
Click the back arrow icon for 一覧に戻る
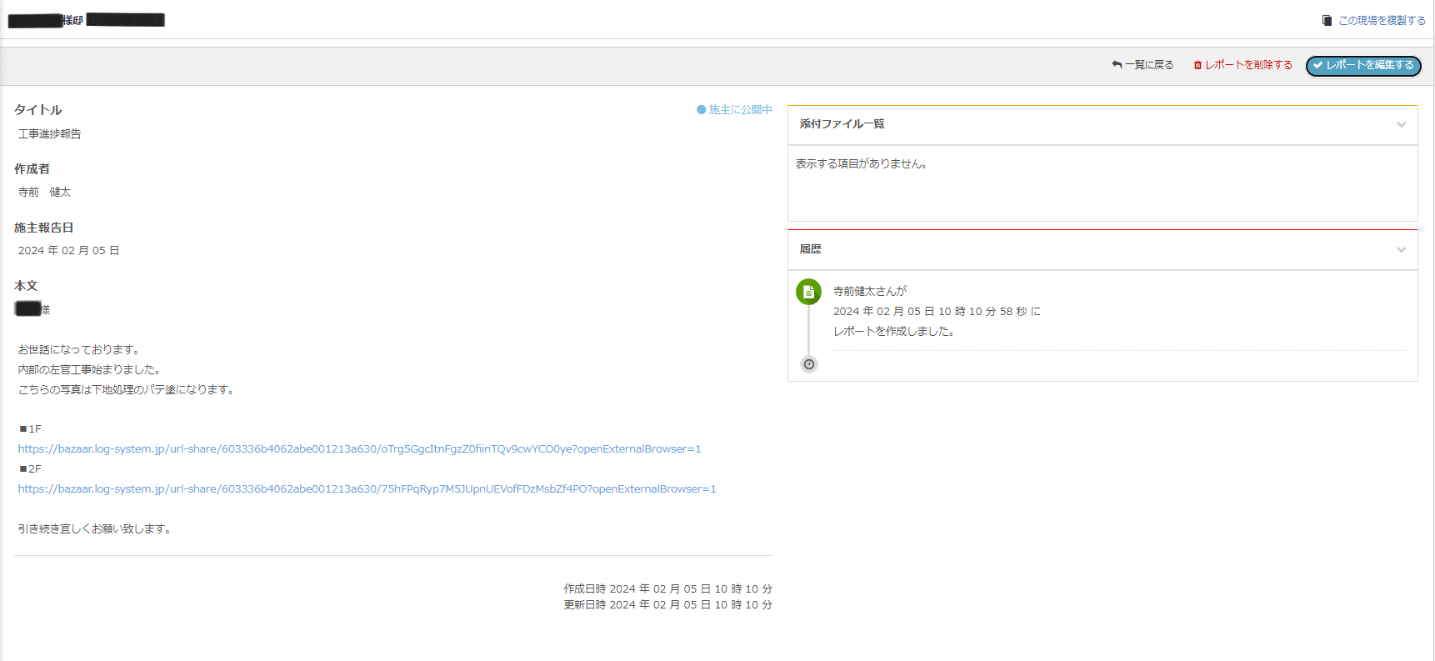click(1117, 65)
